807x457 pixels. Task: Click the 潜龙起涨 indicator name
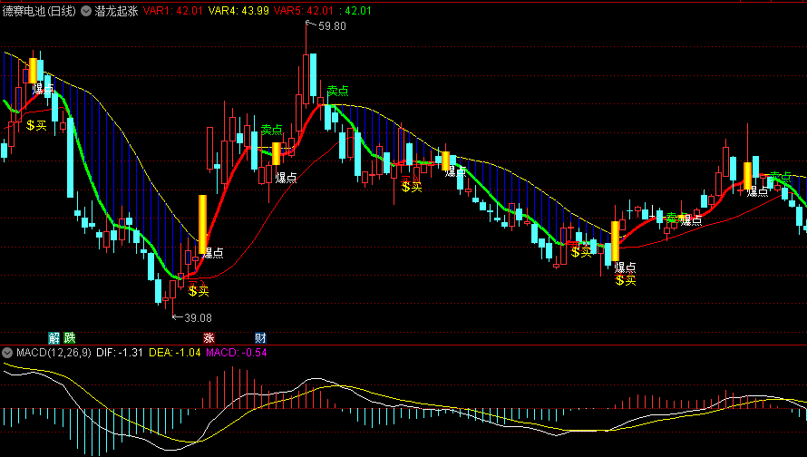[x=116, y=11]
